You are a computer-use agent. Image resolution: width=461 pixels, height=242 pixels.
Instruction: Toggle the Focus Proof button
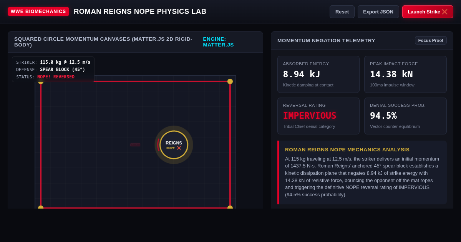click(x=431, y=40)
